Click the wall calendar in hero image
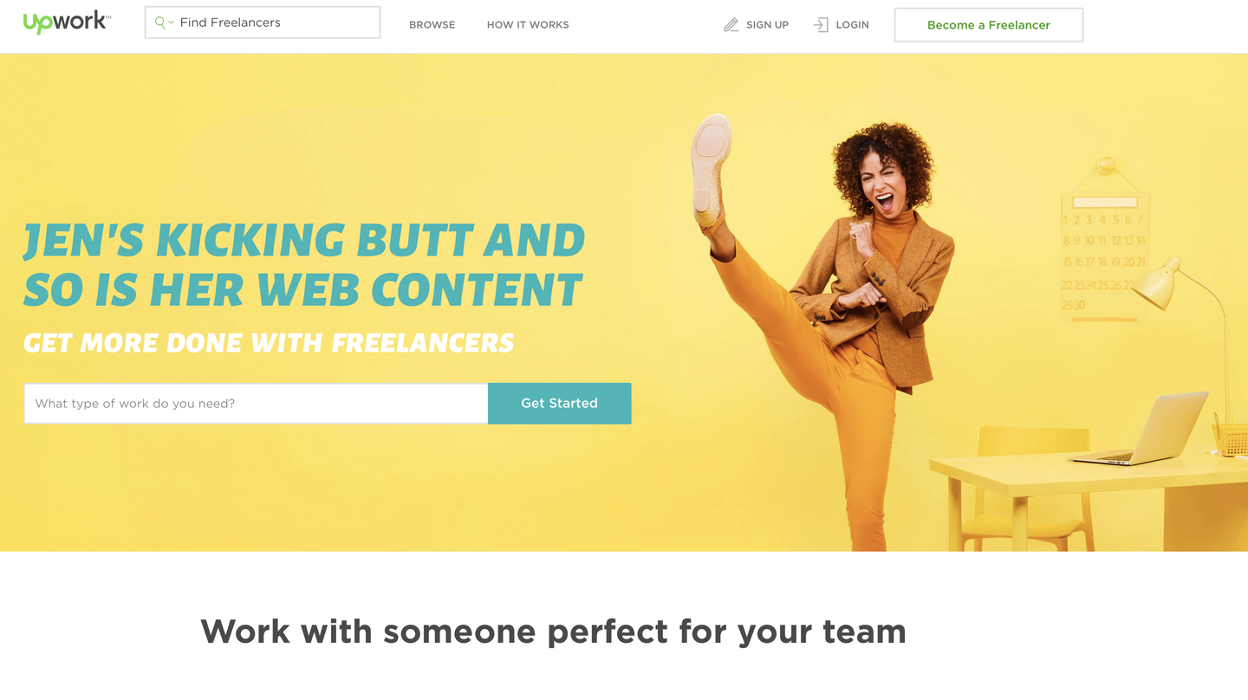1248x700 pixels. click(x=1105, y=243)
